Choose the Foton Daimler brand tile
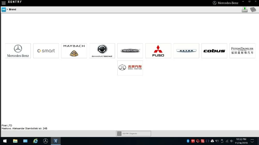 pyautogui.click(x=242, y=51)
